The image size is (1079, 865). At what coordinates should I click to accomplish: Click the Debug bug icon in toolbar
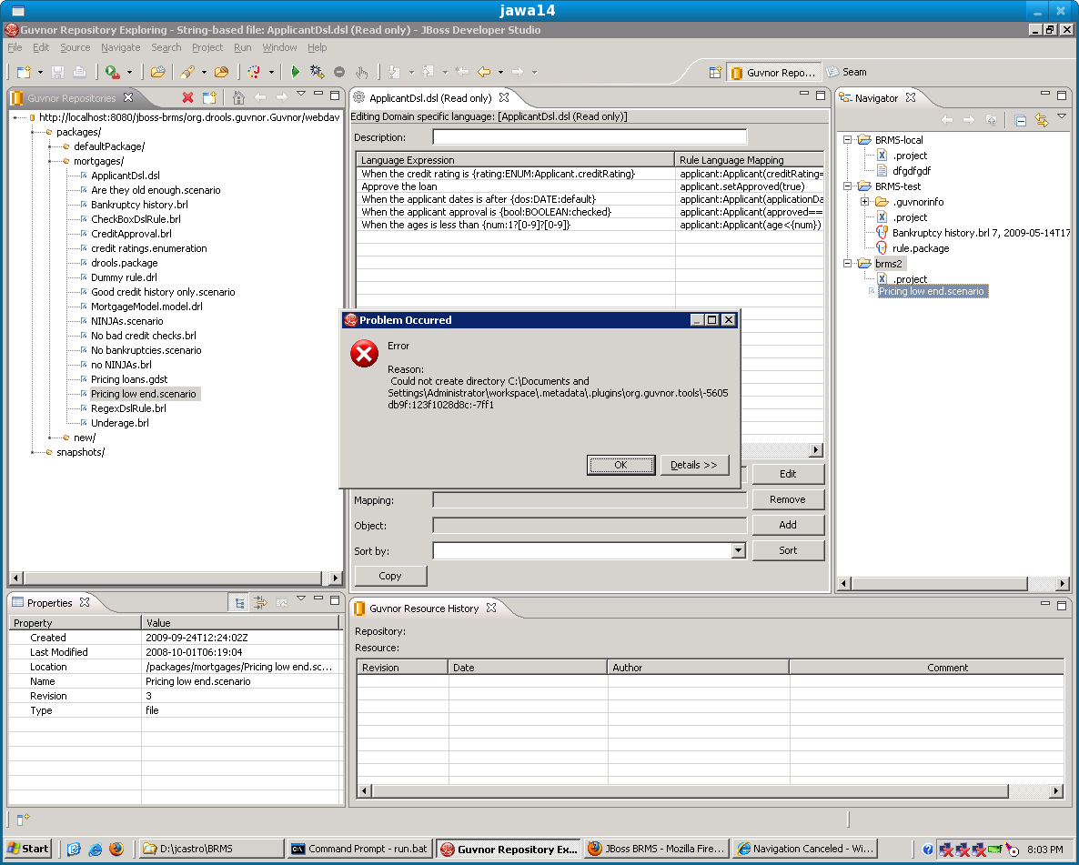[x=317, y=72]
